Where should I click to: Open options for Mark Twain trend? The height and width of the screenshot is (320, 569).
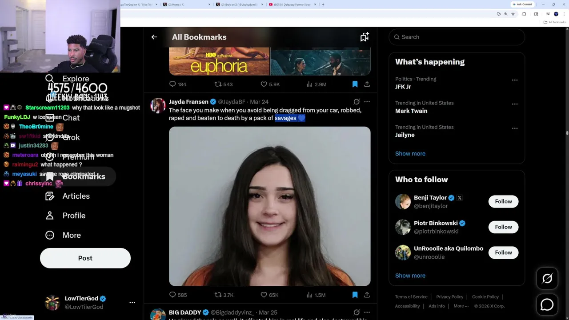tap(515, 104)
